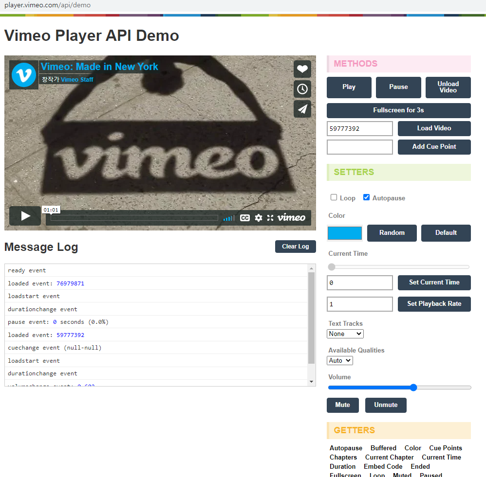486x477 pixels.
Task: Uncheck the Autopause checkbox
Action: [366, 197]
